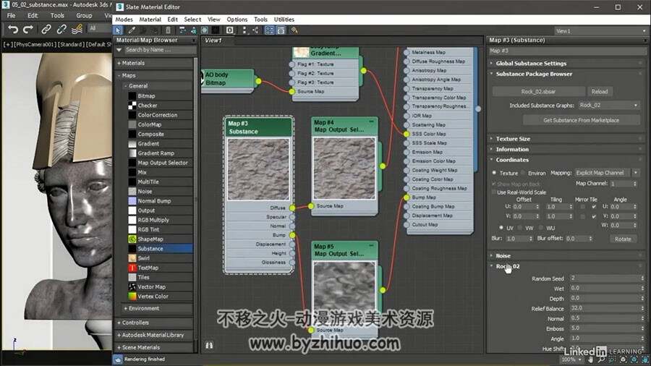Screen dimensions: 651x366
Task: Click the black preview background icon
Action: [216, 30]
